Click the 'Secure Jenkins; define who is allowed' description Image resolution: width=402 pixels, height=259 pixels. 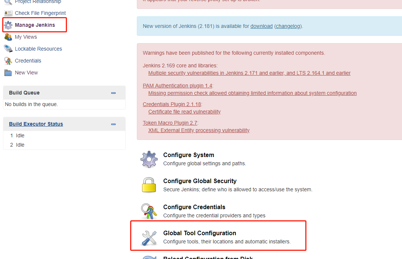coord(238,189)
